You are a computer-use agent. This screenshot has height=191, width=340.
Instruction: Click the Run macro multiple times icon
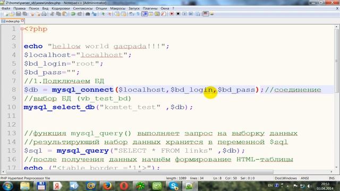[x=191, y=14]
